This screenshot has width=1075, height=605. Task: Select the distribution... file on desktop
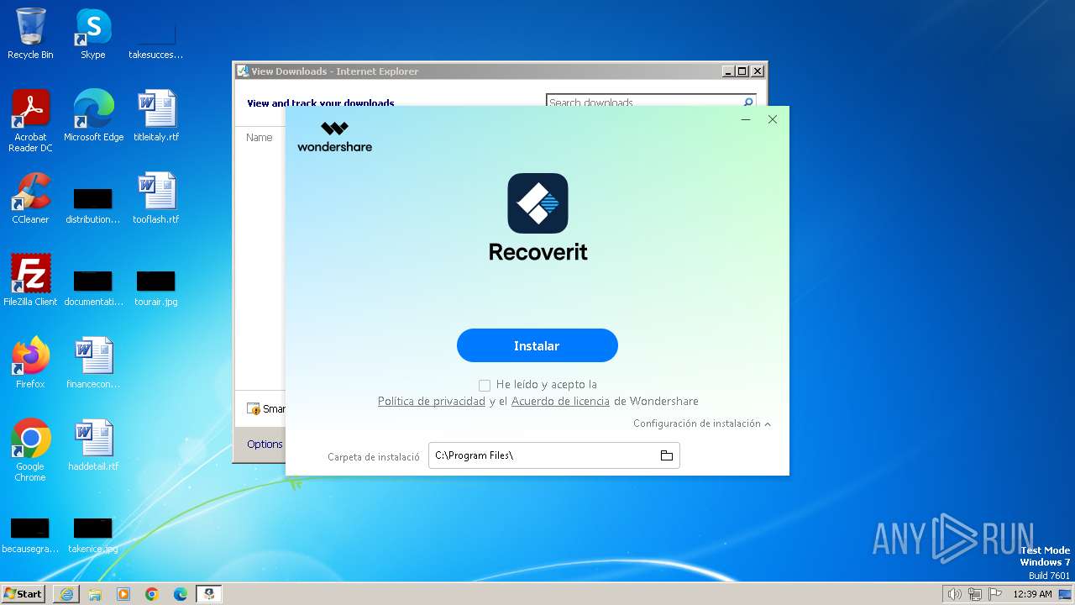click(93, 205)
